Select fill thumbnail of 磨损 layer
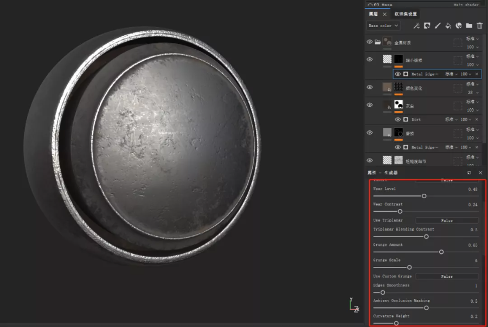This screenshot has height=327, width=488. point(387,133)
